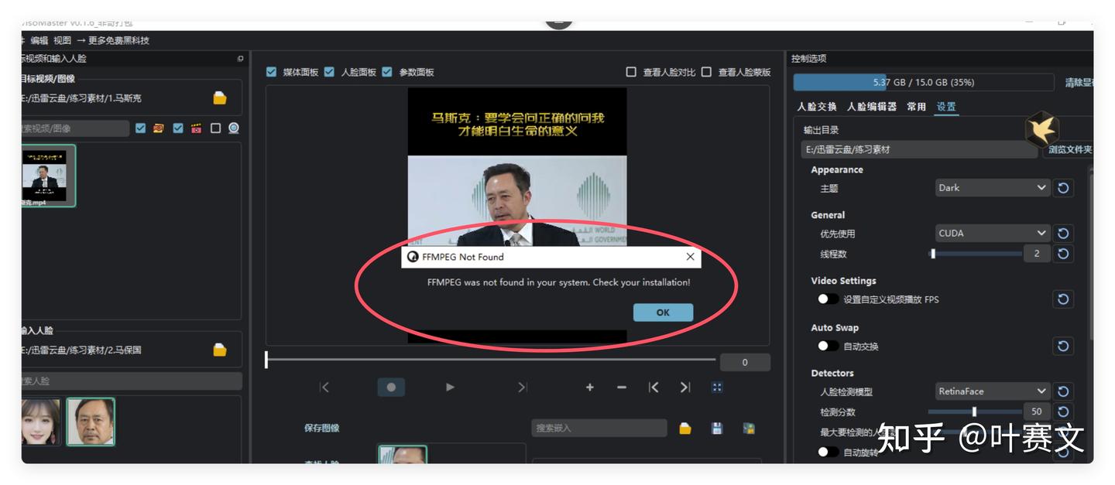Toggle the video files filter checkbox
The width and height of the screenshot is (1115, 485).
click(x=178, y=128)
